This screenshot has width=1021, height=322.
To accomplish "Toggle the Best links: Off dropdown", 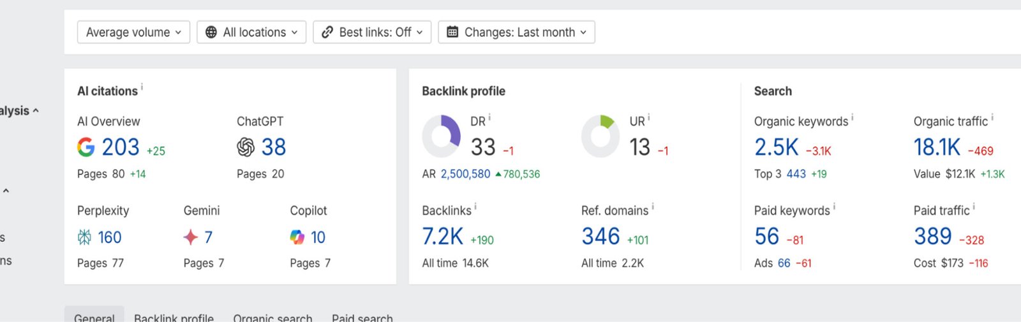I will [x=372, y=33].
